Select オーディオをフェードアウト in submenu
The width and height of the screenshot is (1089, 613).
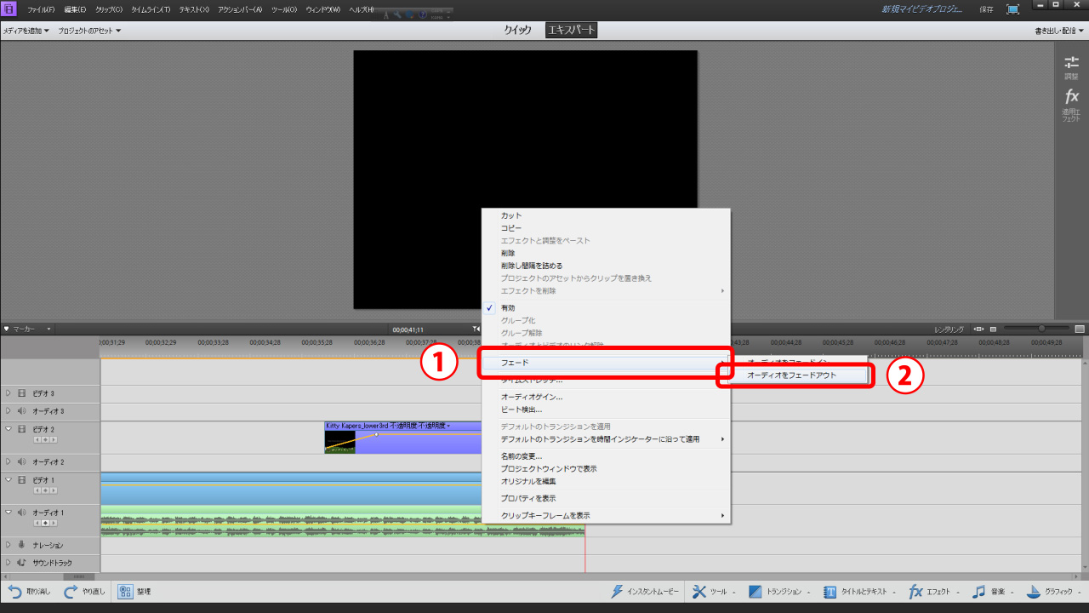tap(791, 375)
